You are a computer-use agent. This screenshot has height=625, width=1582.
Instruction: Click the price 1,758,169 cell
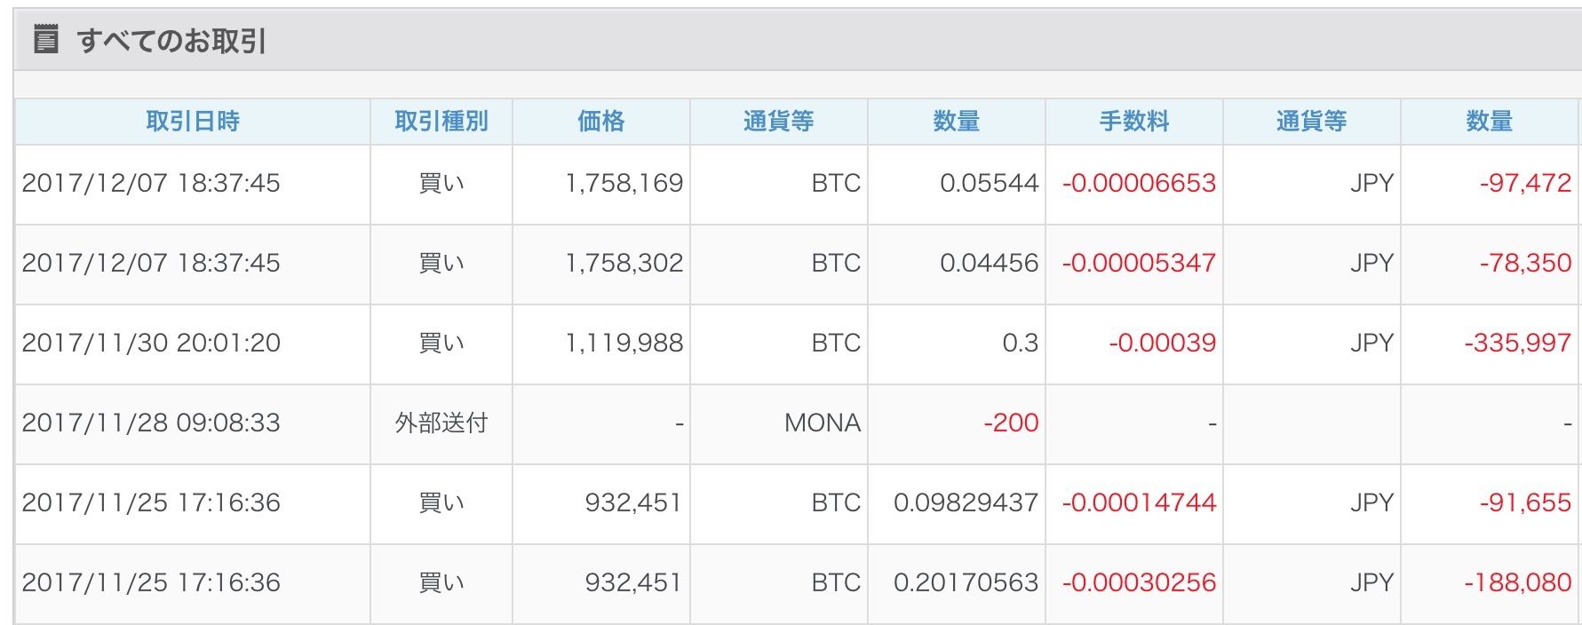click(x=601, y=185)
